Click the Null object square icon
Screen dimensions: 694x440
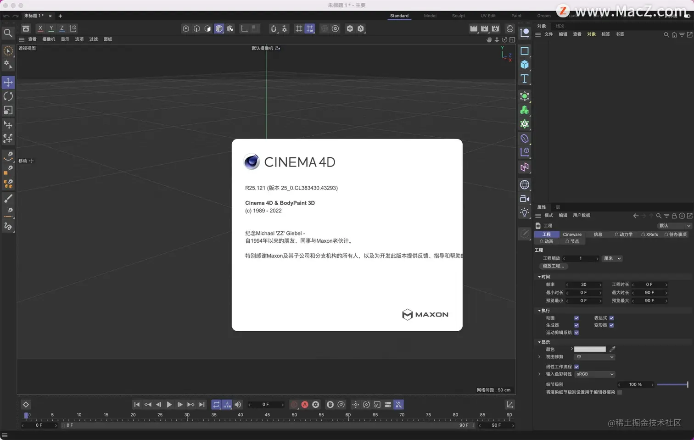(525, 50)
